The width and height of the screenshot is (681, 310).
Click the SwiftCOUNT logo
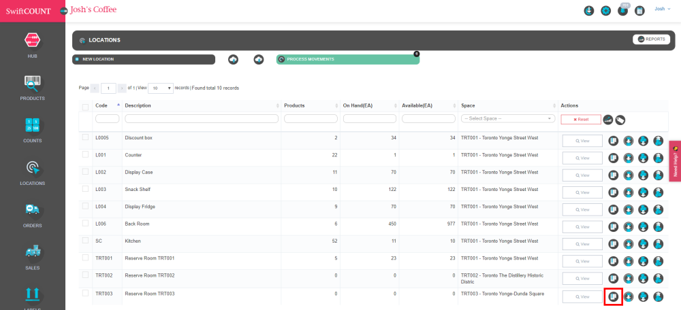(x=29, y=11)
